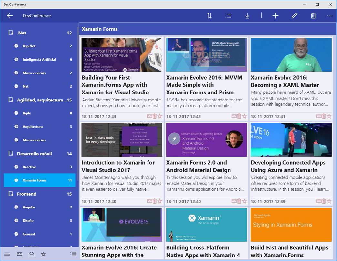Open 'Best-in-class tools' Introduction to Xamarin thumbnail
This screenshot has width=337, height=261.
[x=122, y=140]
